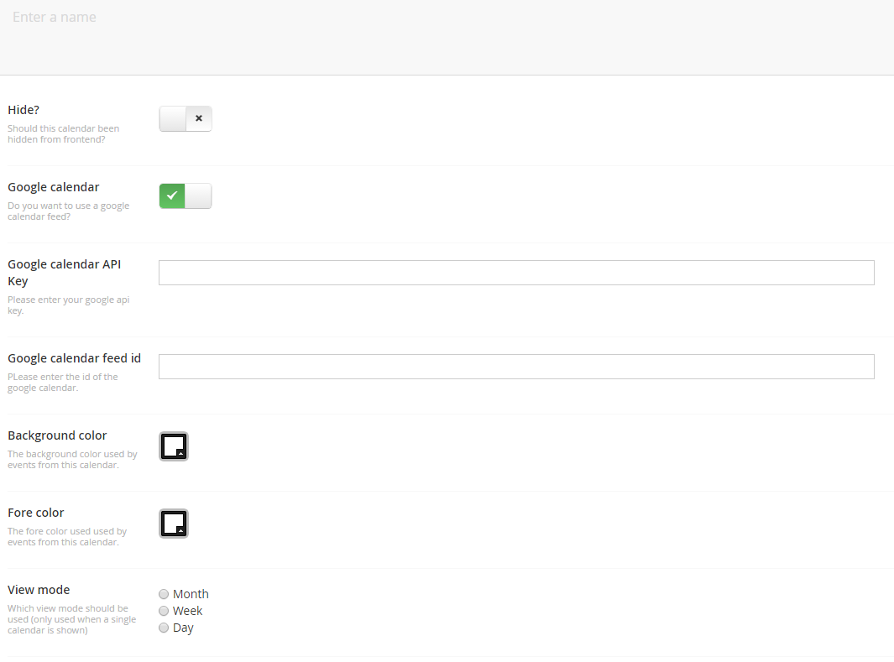Focus the Google calendar API Key field

(516, 273)
